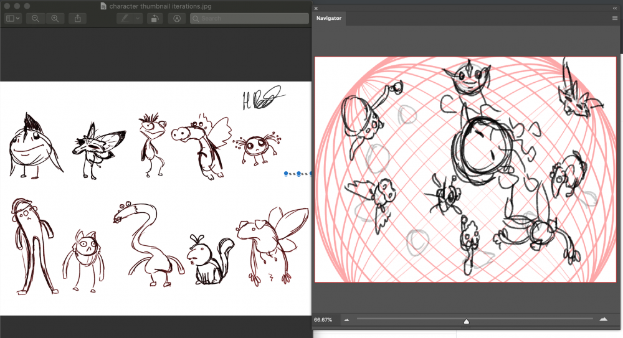Show the Markup toolbar in Preview
Image resolution: width=623 pixels, height=338 pixels.
177,19
